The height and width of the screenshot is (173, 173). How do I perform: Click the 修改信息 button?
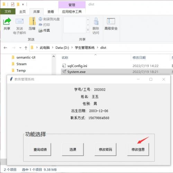[x=138, y=149]
